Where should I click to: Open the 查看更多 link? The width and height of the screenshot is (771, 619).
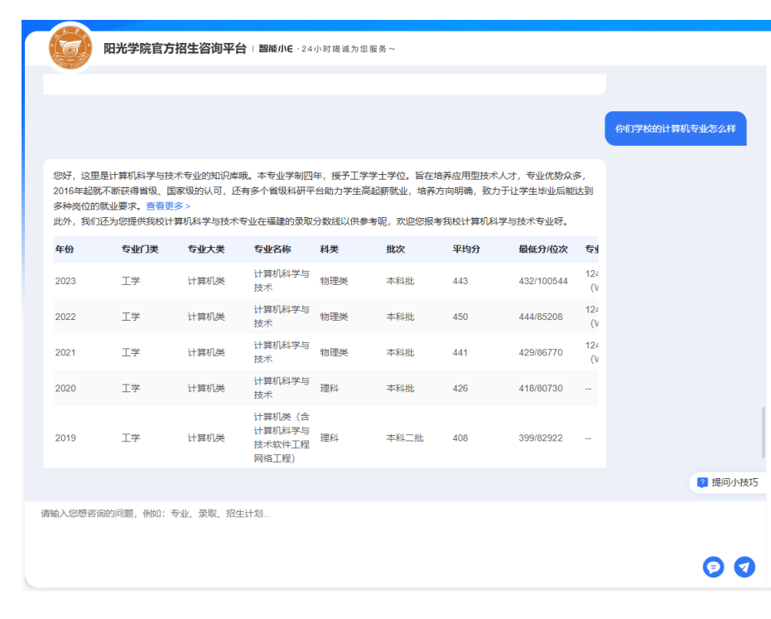[167, 206]
